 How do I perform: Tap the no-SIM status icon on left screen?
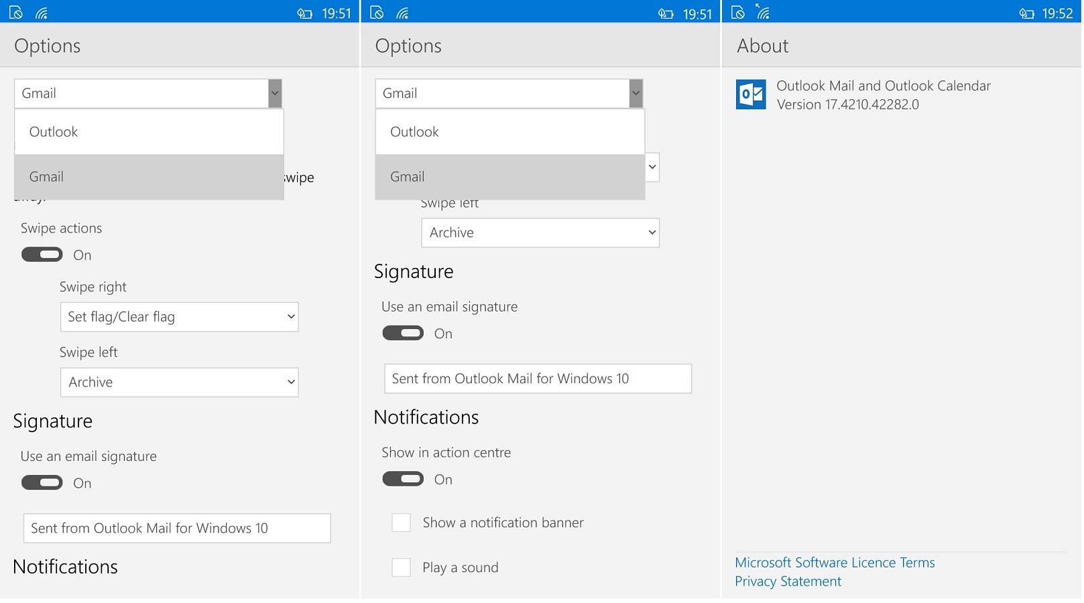[x=16, y=13]
